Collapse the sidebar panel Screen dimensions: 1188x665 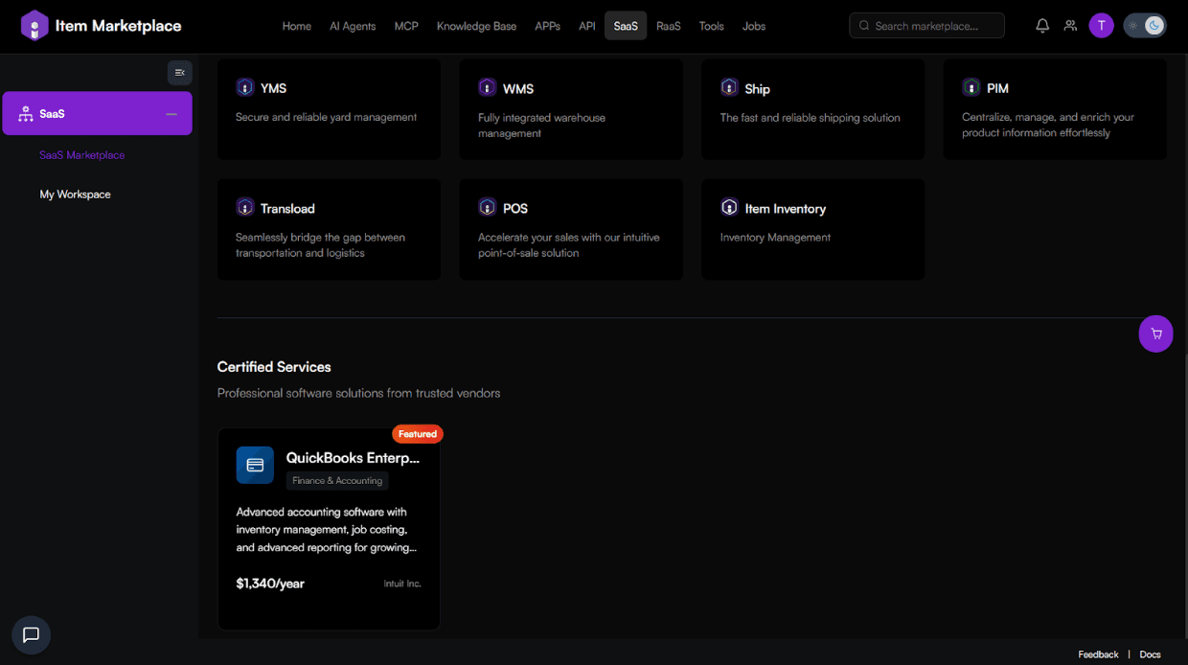(x=179, y=73)
